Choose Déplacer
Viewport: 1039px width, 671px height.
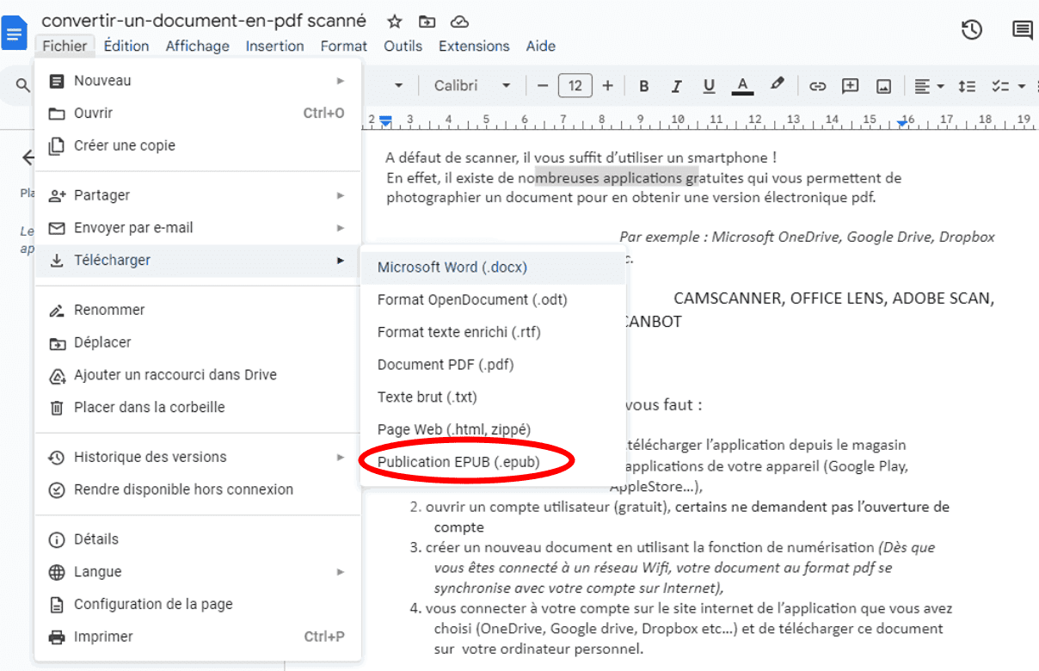[198, 342]
